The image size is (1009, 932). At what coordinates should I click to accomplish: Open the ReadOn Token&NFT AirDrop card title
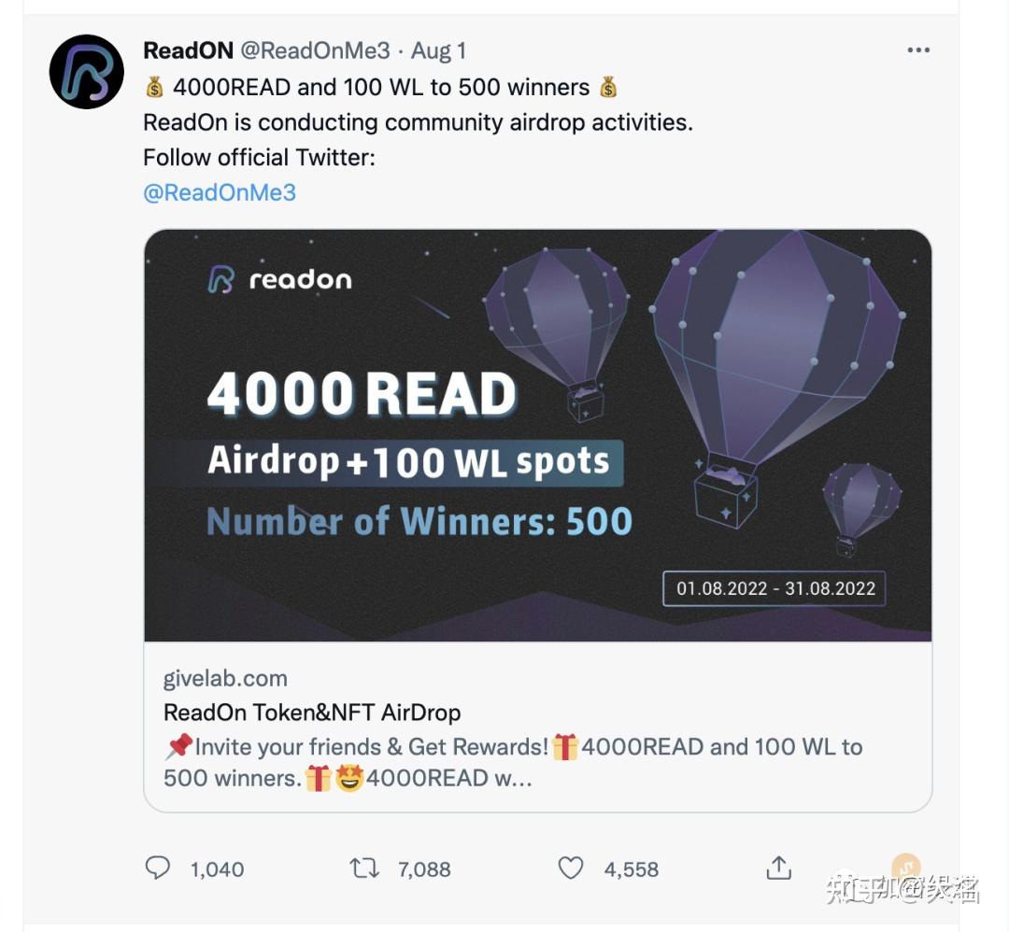click(x=312, y=713)
